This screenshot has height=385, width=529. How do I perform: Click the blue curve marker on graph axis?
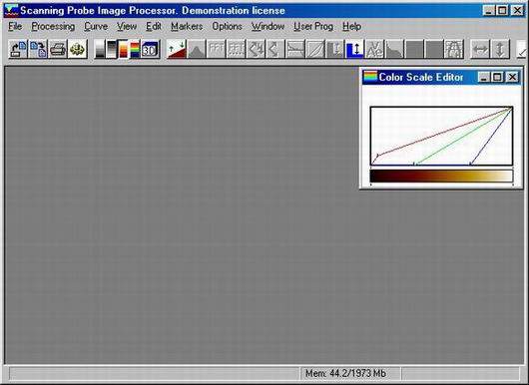471,164
